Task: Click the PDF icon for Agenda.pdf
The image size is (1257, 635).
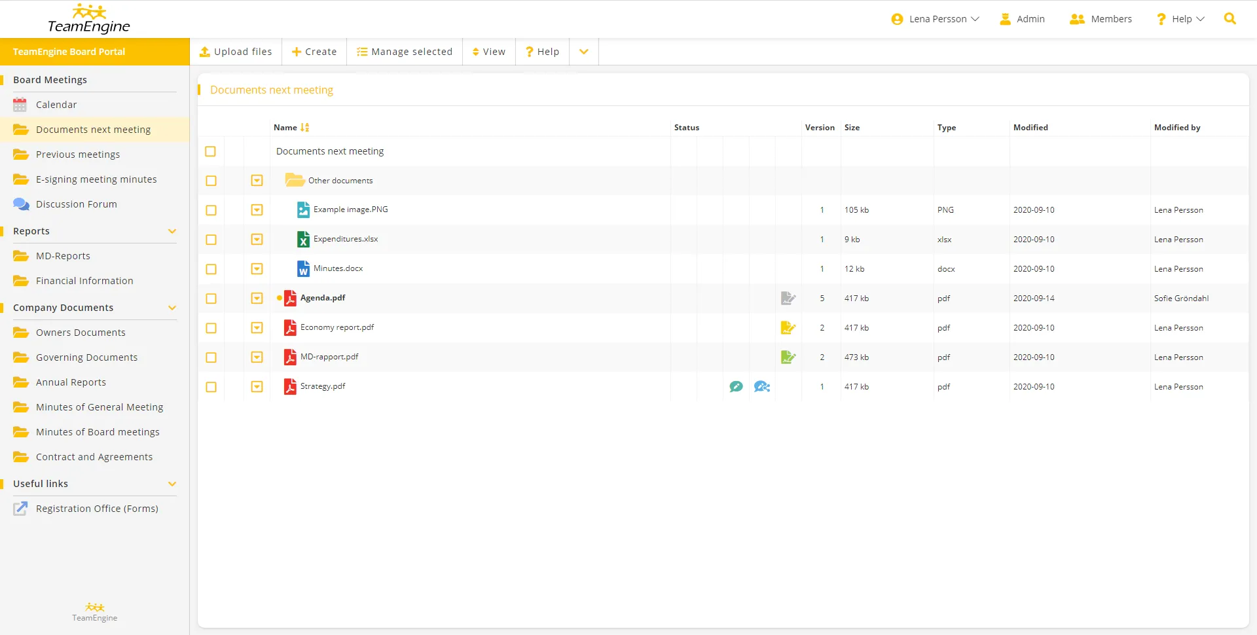Action: [290, 298]
